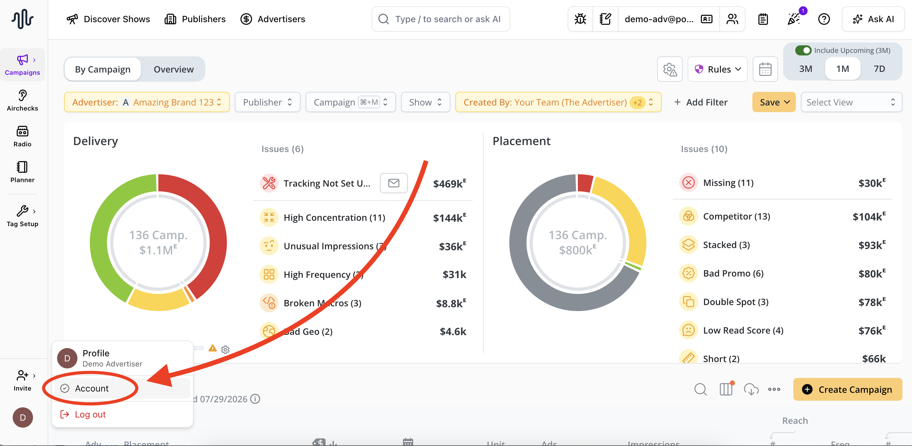Open the three-dot more options menu
Screen dimensions: 912x446
pos(774,389)
